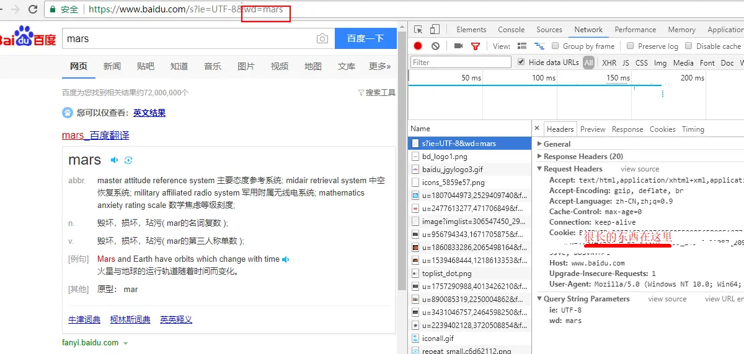Toggle Group by frame checkbox
Screen dimensions: 744x354
[x=556, y=46]
